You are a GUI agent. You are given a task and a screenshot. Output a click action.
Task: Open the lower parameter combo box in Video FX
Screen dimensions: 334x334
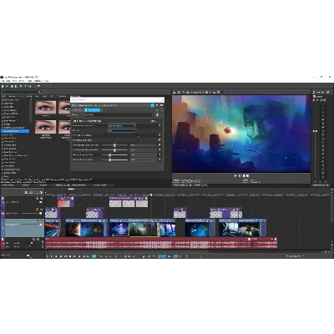122,130
